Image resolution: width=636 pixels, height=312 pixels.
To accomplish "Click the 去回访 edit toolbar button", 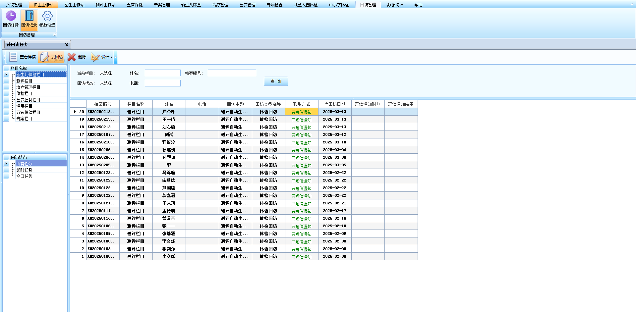I will coord(52,57).
